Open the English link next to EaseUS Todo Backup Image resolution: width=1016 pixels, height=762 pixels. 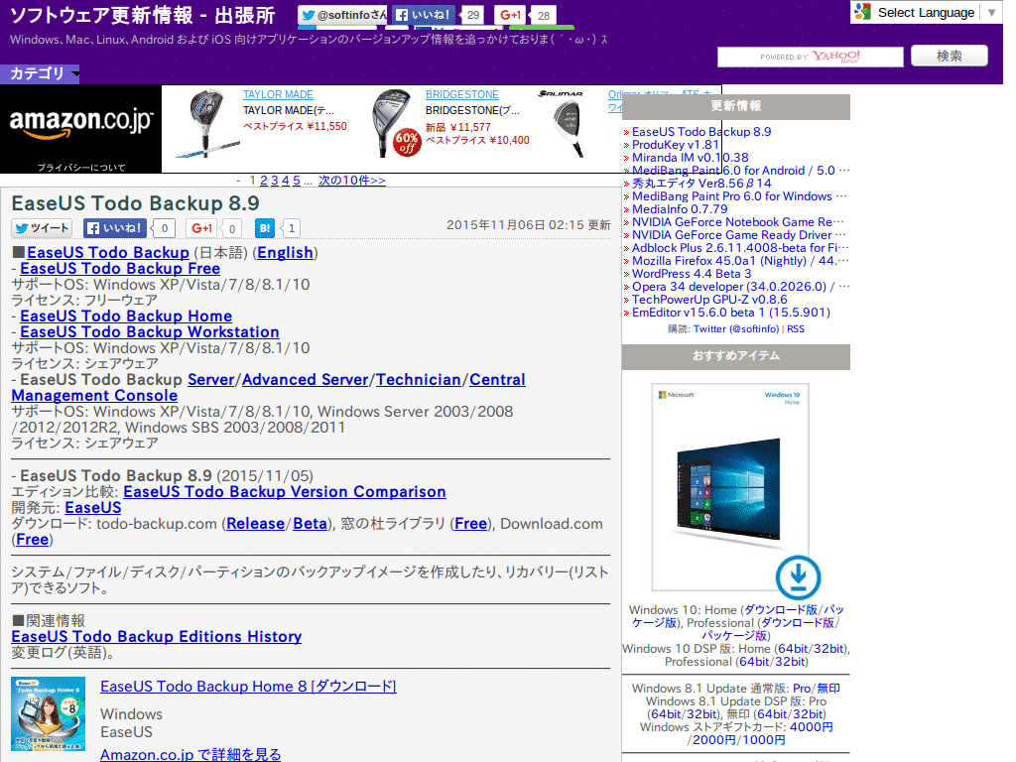[x=285, y=253]
